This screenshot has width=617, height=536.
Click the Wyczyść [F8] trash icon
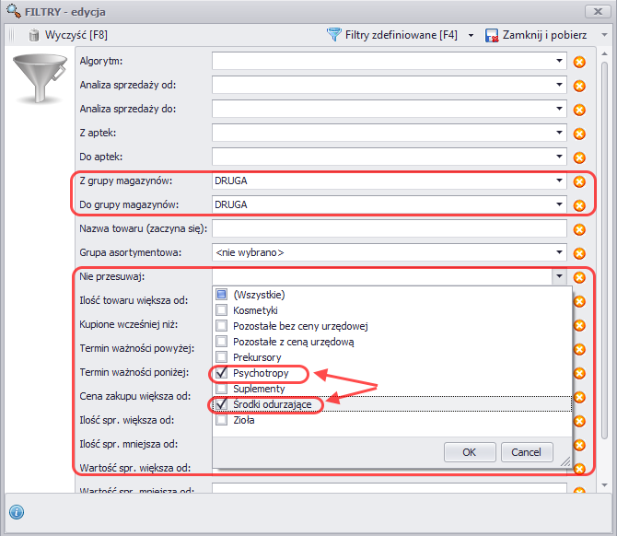34,35
